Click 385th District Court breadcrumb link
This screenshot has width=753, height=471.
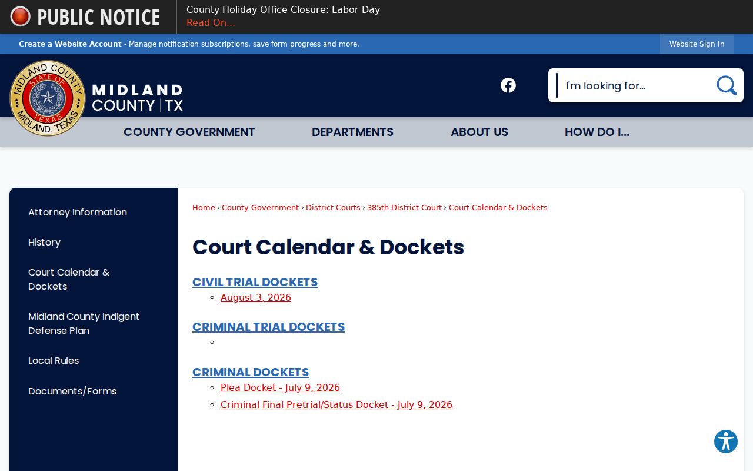pyautogui.click(x=404, y=207)
